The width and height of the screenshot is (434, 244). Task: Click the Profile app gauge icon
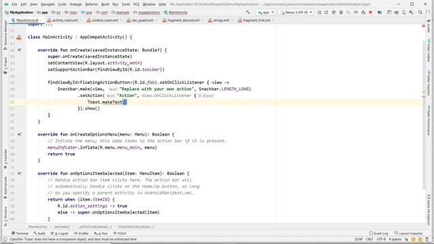pos(356,12)
